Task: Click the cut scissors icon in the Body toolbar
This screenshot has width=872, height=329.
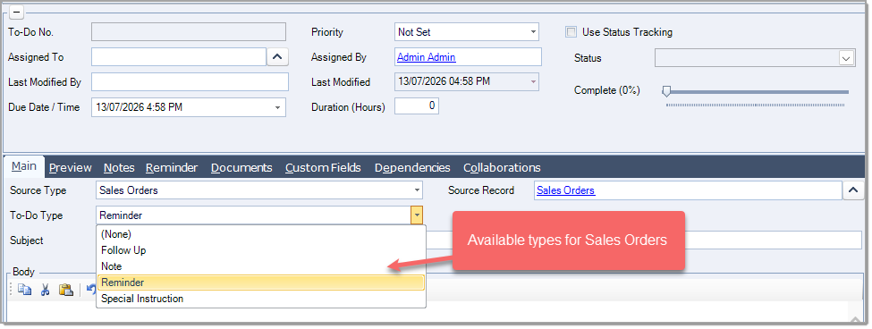Action: point(46,290)
